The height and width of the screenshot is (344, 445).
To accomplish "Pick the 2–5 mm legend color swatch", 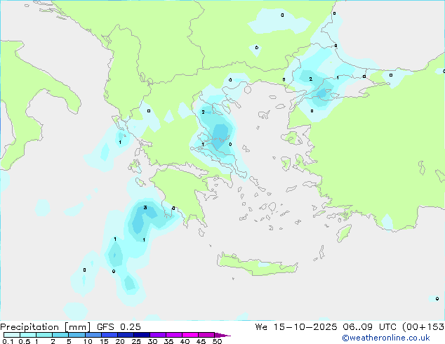I will [x=60, y=335].
